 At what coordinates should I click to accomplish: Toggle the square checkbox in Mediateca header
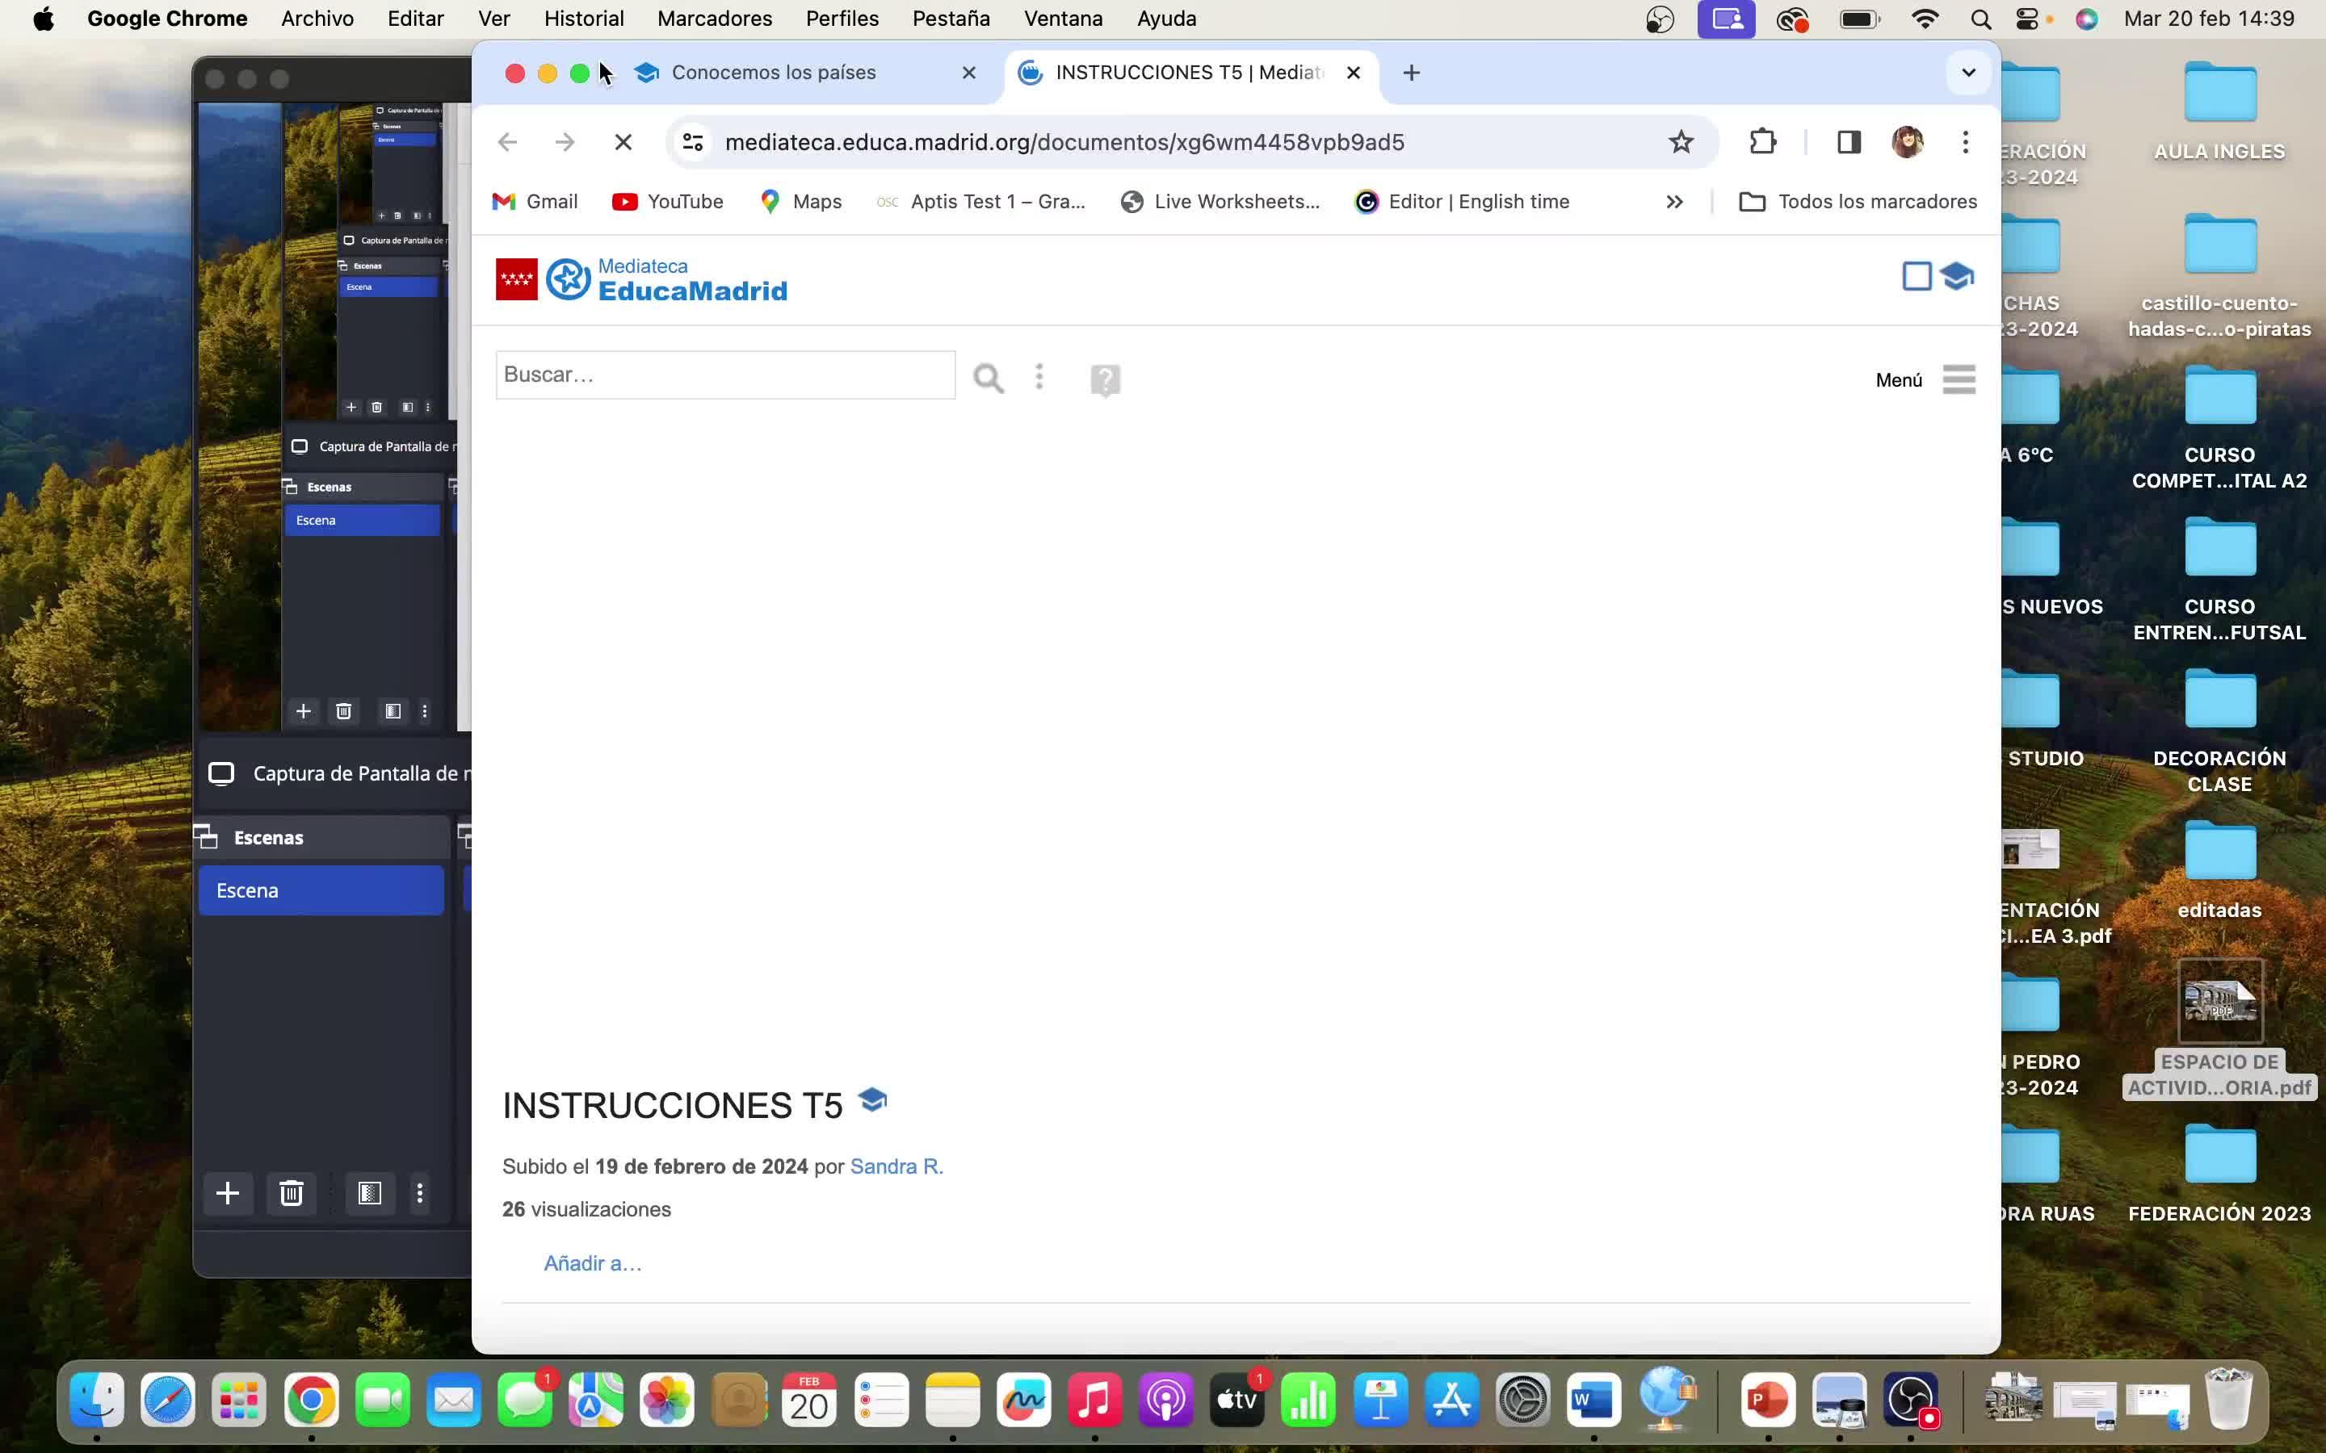[x=1917, y=277]
